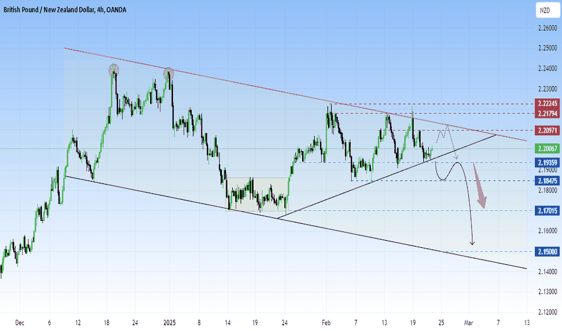Click the Mar label on time axis
562x331 pixels.
pyautogui.click(x=469, y=323)
